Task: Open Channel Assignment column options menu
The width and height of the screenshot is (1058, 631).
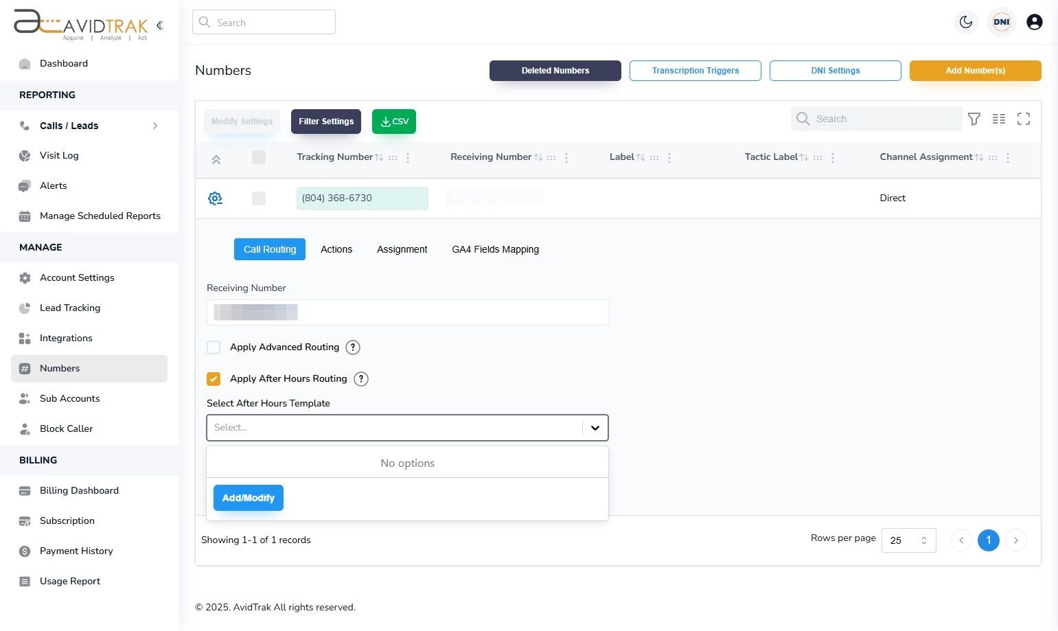Action: [x=1008, y=158]
